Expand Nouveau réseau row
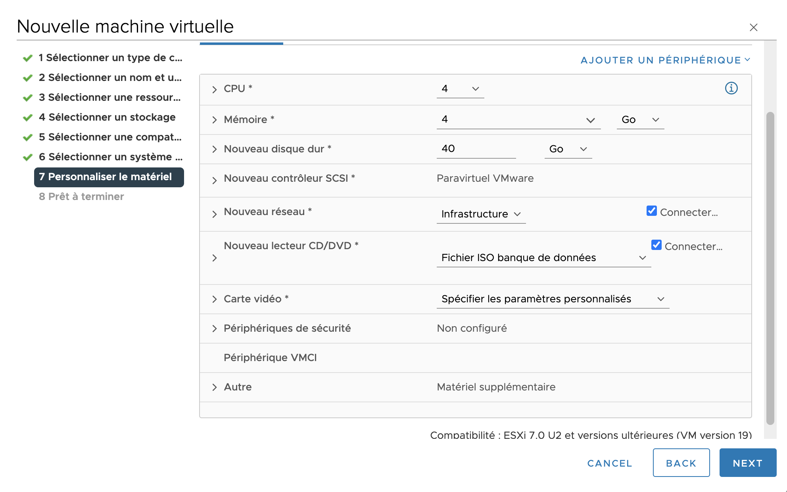The height and width of the screenshot is (492, 787). pyautogui.click(x=214, y=214)
